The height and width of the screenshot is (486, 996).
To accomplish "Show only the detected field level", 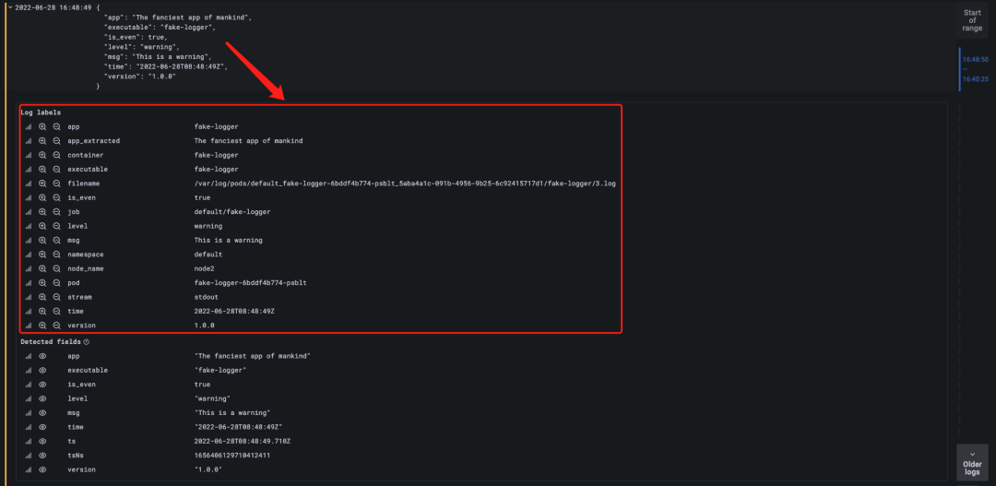I will click(42, 398).
